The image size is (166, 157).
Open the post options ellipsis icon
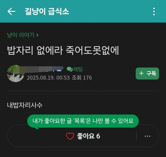(x=148, y=136)
